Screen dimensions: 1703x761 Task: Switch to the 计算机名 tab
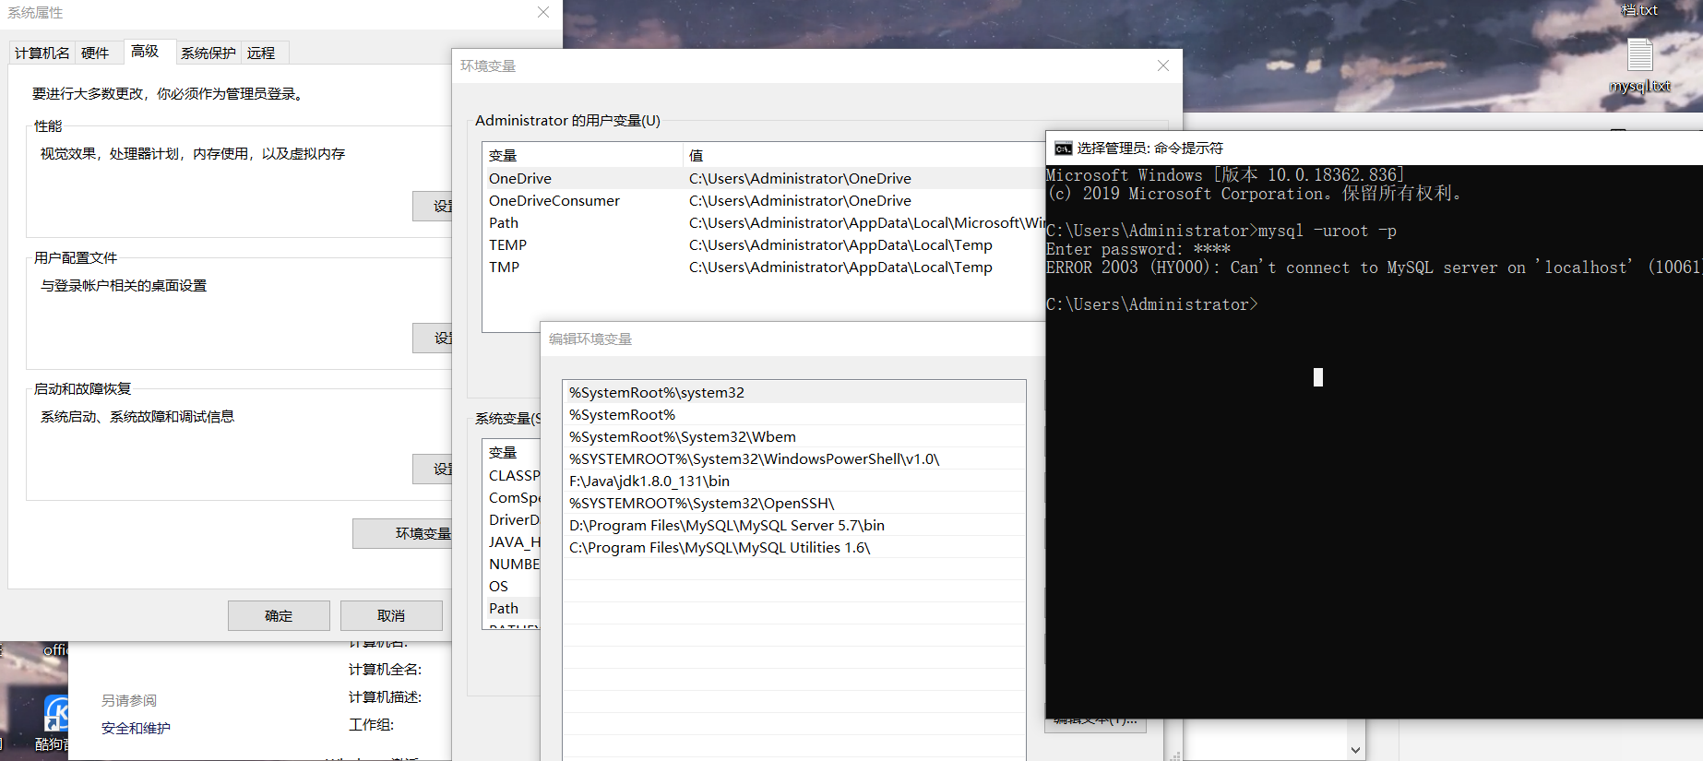(42, 53)
